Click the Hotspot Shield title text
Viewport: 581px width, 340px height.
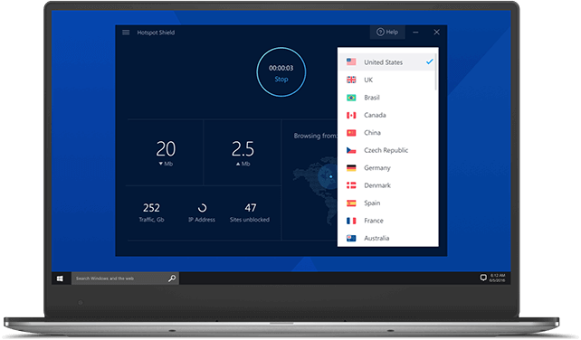[x=156, y=33]
